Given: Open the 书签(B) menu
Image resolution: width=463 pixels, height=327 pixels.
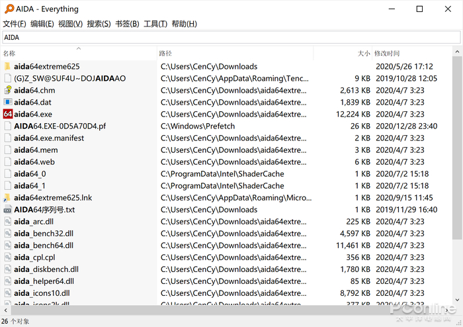Looking at the screenshot, I should [x=127, y=24].
